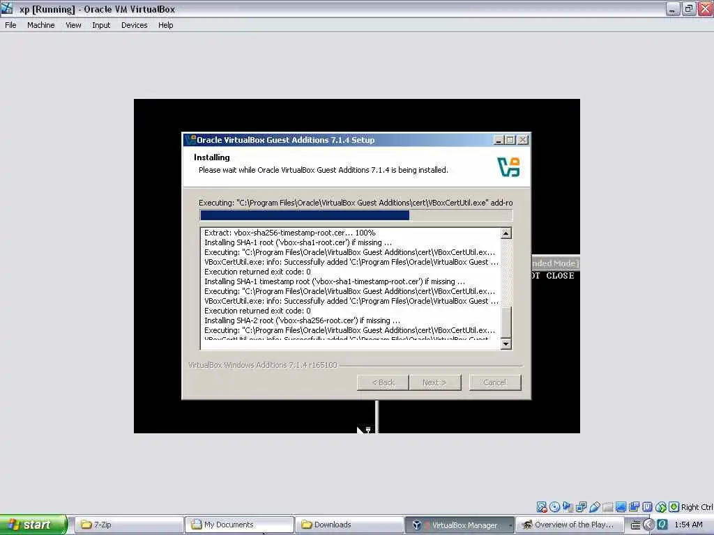
Task: Click the xp VM window title icon
Action: coord(7,8)
